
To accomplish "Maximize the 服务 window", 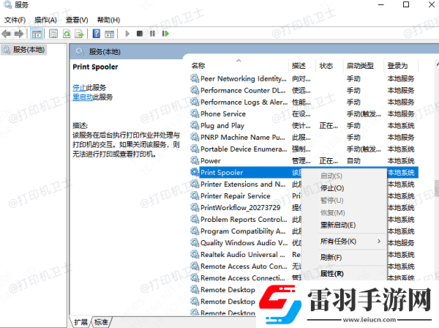I will point(406,5).
